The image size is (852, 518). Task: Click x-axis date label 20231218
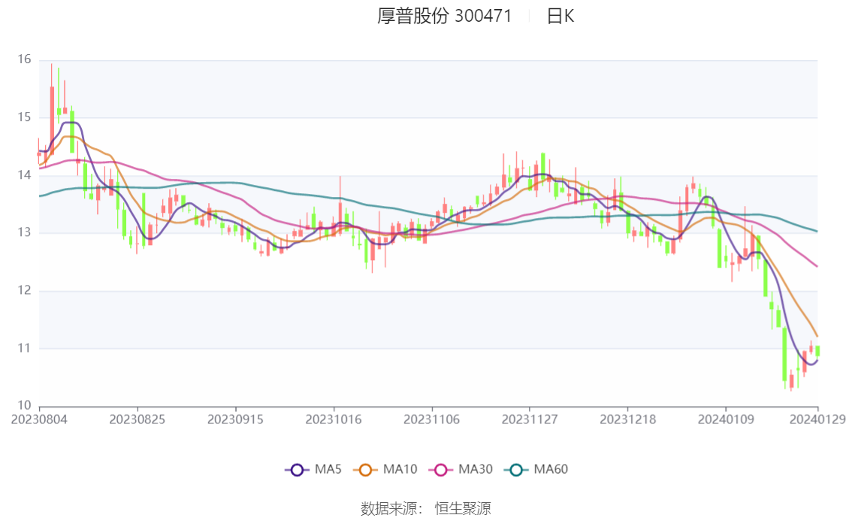627,420
